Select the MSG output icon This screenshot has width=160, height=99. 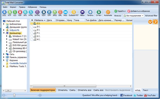pyautogui.click(x=65, y=13)
